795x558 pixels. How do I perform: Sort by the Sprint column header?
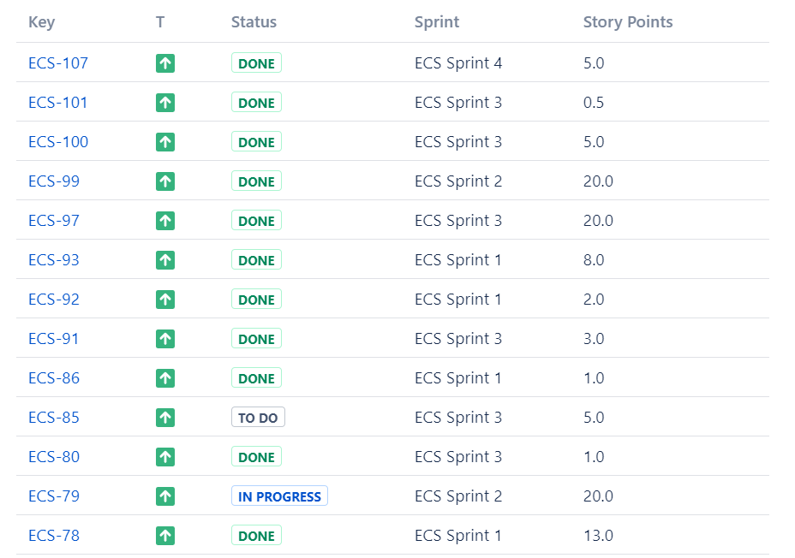pos(437,22)
